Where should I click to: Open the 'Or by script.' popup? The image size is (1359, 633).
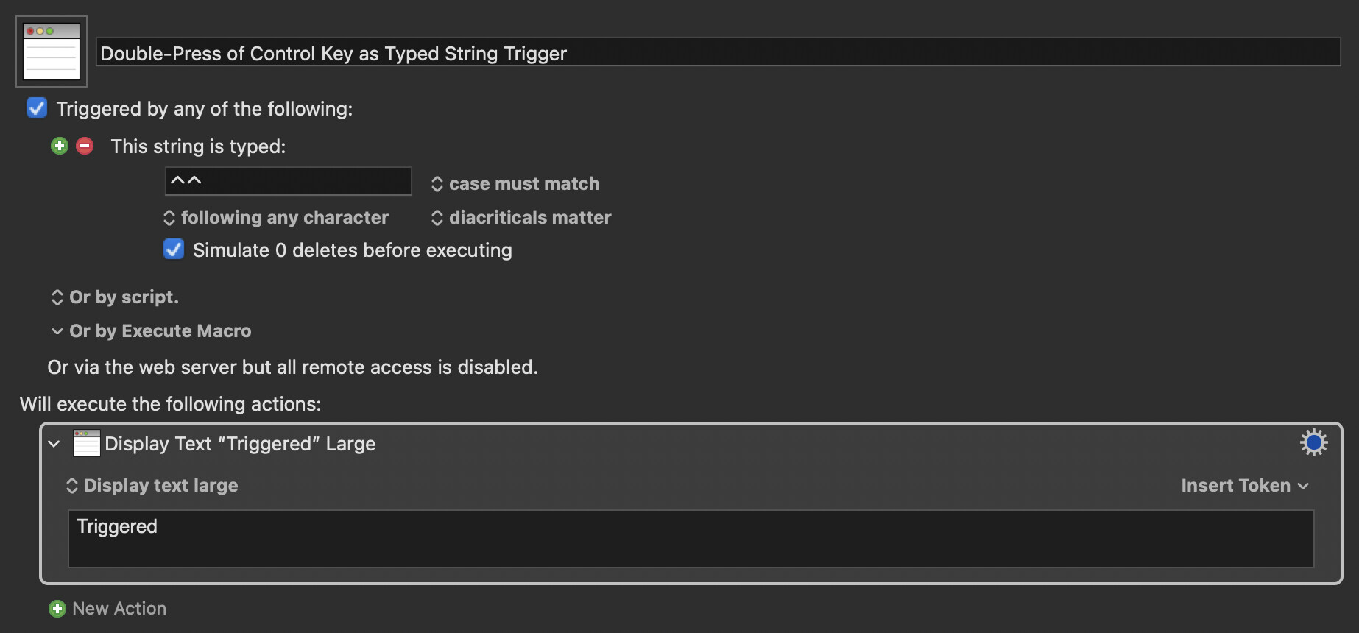(115, 297)
